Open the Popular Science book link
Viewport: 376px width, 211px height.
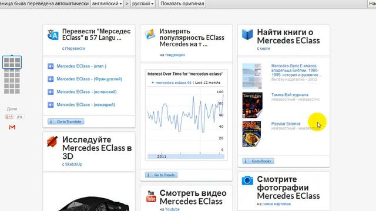(286, 124)
